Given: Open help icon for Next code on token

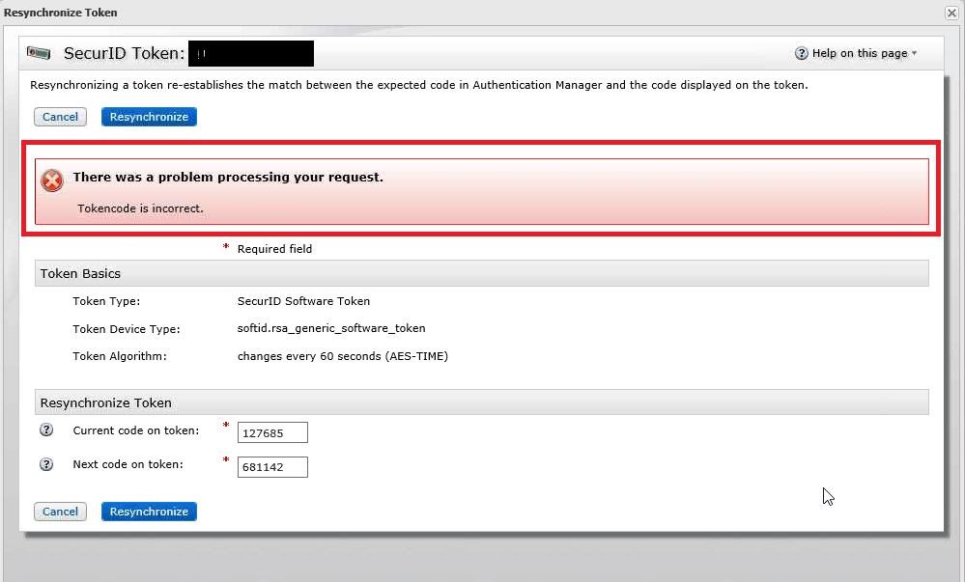Looking at the screenshot, I should (46, 464).
